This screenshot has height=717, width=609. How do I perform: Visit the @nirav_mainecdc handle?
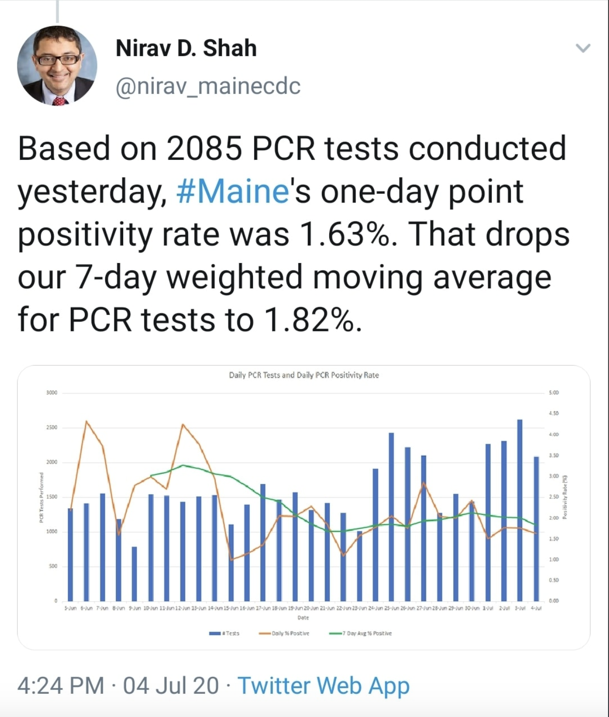click(208, 86)
